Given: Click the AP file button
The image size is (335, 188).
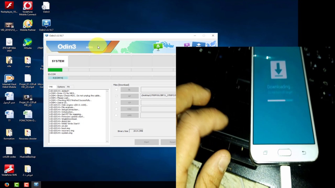Looking at the screenshot, I should [x=130, y=96].
